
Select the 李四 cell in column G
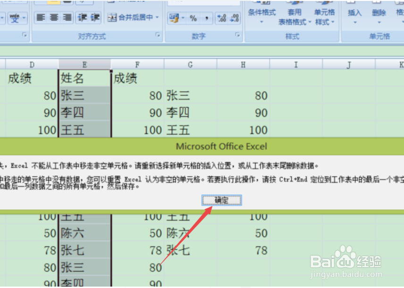tap(190, 113)
